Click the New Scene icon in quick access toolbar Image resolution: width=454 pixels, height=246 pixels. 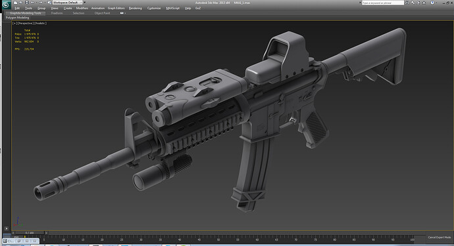(15, 3)
